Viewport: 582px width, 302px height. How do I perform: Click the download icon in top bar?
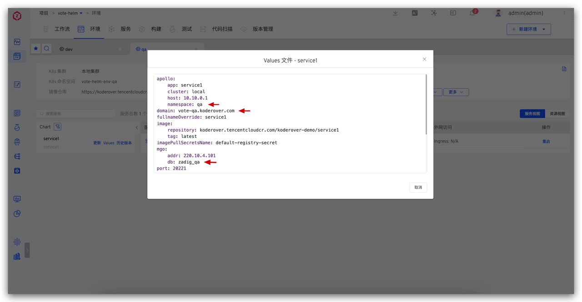pyautogui.click(x=396, y=13)
